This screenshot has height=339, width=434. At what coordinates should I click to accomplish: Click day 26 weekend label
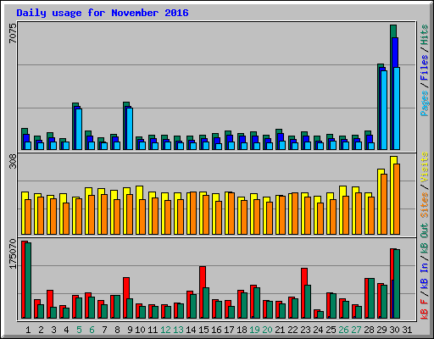coord(343,330)
